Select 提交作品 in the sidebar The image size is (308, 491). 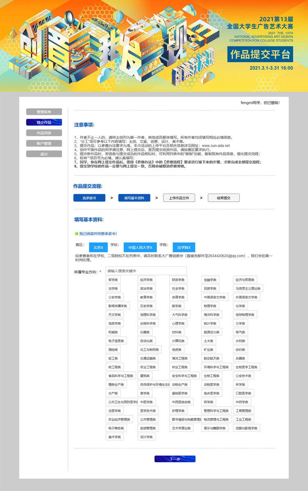44,122
